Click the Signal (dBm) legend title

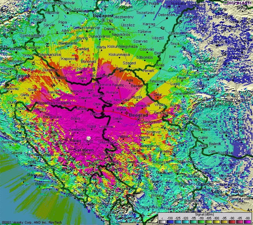204,214
